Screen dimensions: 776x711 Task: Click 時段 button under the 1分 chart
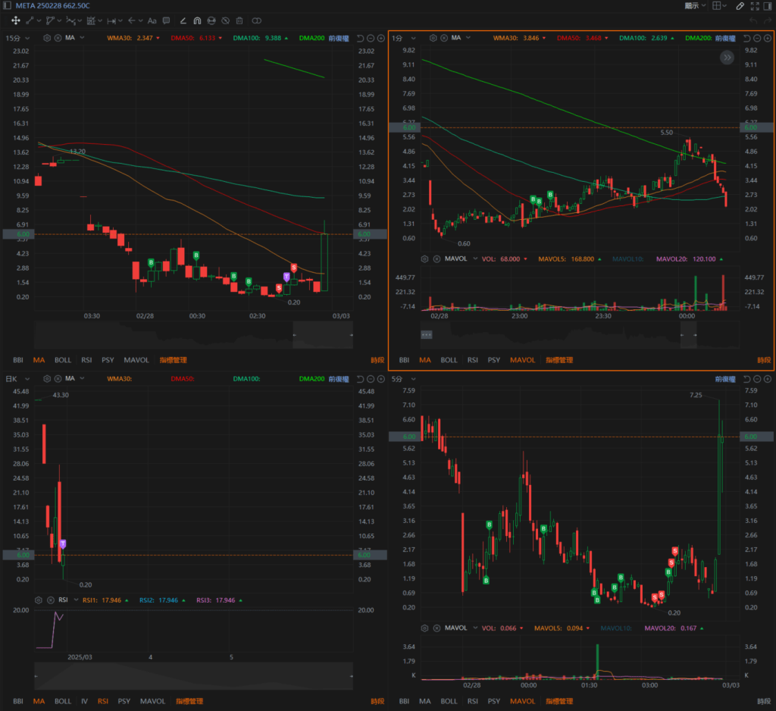pyautogui.click(x=763, y=360)
